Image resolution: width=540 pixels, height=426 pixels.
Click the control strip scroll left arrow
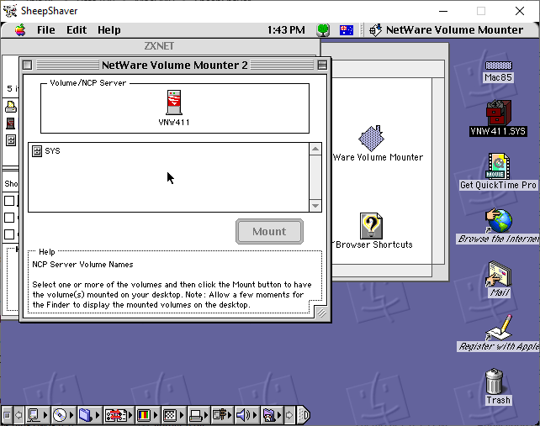click(19, 415)
